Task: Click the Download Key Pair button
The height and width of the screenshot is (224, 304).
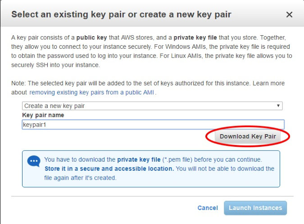Action: [248, 136]
